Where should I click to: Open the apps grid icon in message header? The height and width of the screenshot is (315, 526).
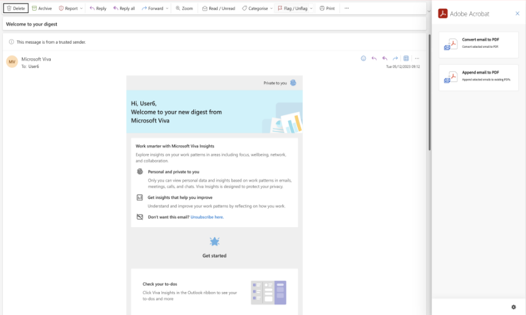click(406, 58)
